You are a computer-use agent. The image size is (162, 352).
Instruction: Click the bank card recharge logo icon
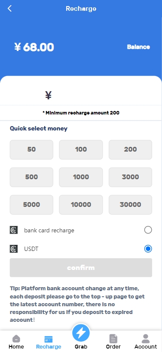tap(14, 230)
